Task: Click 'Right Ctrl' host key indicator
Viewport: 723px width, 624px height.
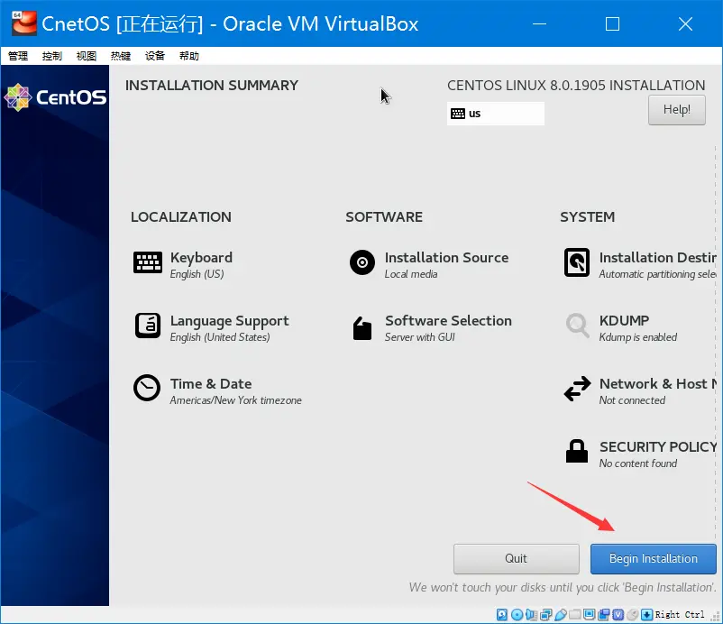Action: pos(680,615)
